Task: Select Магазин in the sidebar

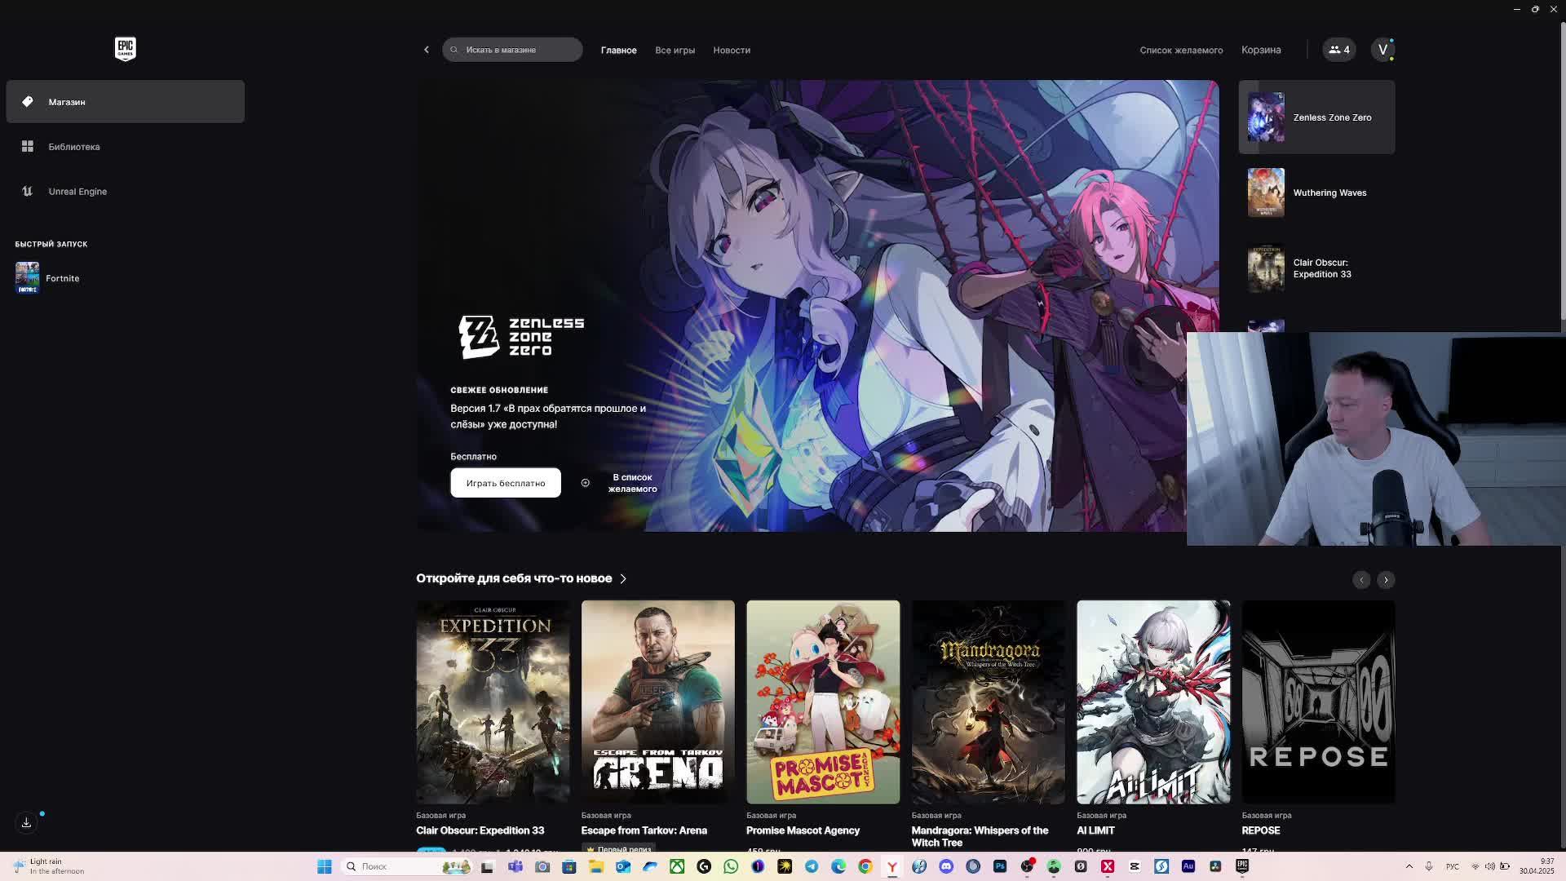Action: tap(125, 102)
